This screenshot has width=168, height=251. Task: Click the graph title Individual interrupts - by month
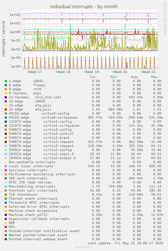tap(84, 6)
